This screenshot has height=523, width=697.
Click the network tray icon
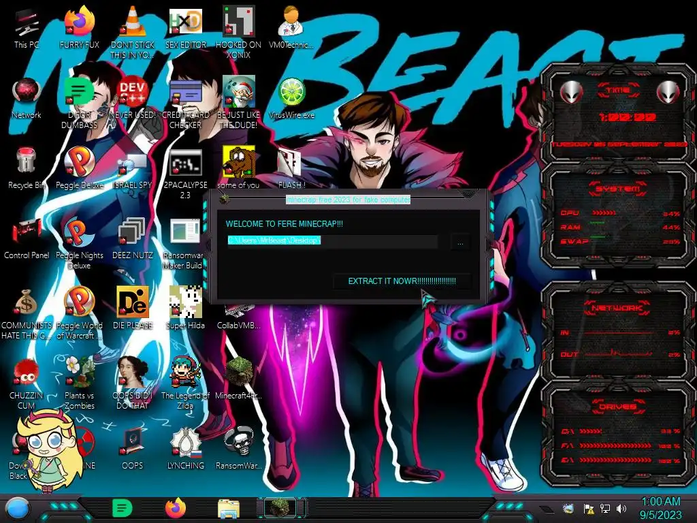[605, 508]
